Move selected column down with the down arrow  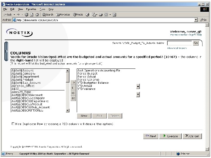point(138,95)
